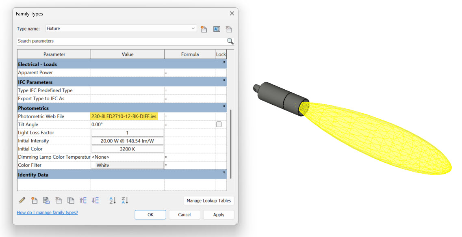Collapse the Electrical - Loads group
The width and height of the screenshot is (462, 237).
pos(224,62)
